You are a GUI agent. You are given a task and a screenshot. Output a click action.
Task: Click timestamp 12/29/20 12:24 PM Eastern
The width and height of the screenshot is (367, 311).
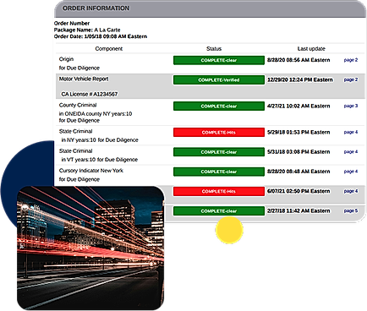(x=300, y=79)
